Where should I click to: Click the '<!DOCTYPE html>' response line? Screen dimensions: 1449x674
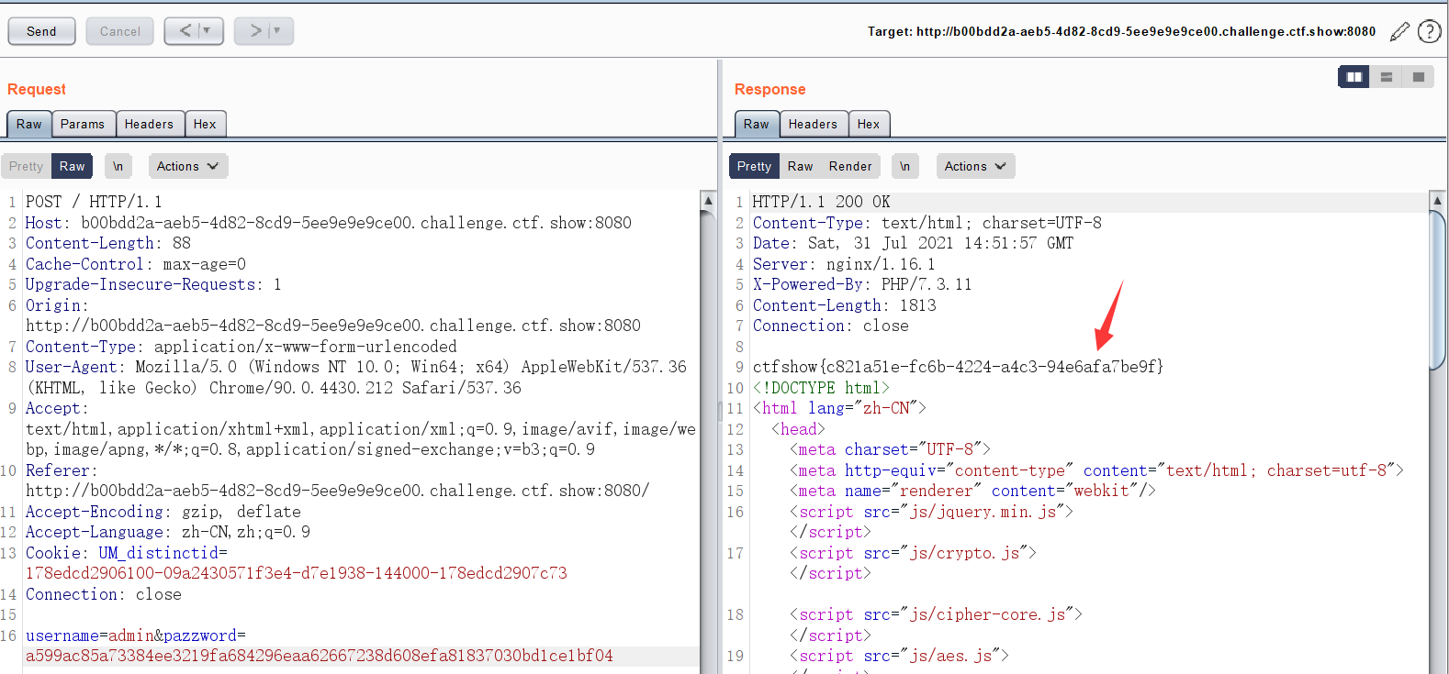click(821, 388)
